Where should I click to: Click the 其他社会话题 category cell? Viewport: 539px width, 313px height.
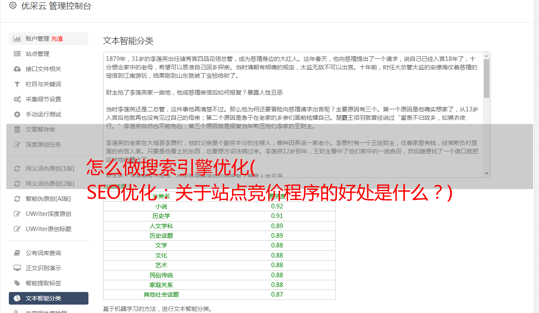161,295
